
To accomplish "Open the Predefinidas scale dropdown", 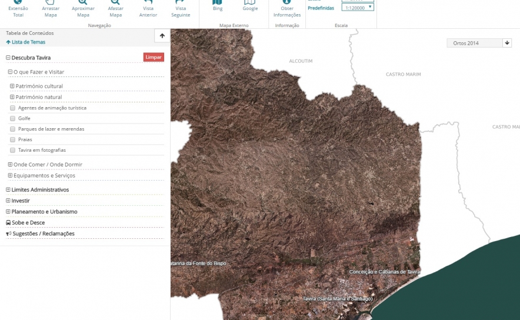I will click(x=358, y=8).
